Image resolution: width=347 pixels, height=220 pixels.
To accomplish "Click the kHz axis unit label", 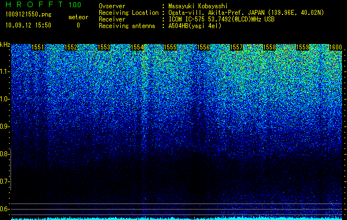I will click(5, 45).
